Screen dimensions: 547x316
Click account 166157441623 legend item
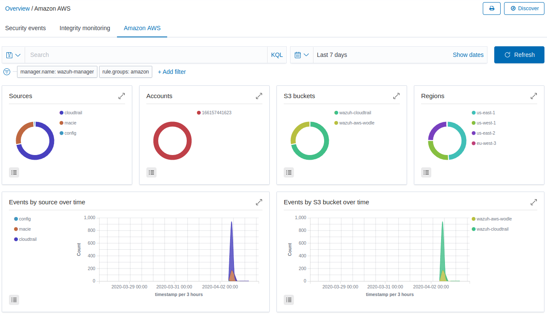214,113
